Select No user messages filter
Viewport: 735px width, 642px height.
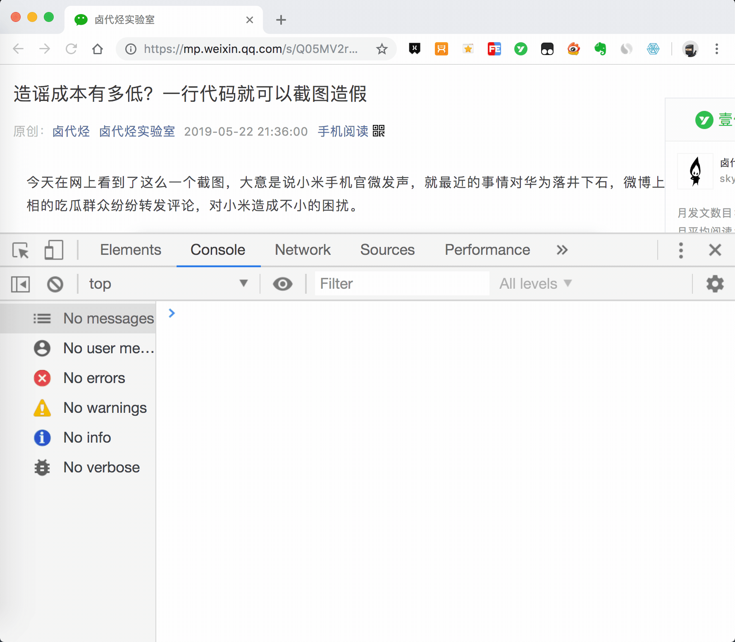78,348
